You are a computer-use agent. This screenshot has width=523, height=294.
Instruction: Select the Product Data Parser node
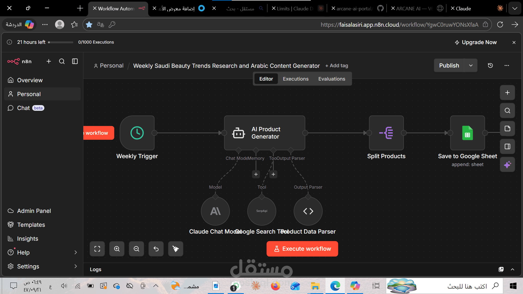[308, 211]
